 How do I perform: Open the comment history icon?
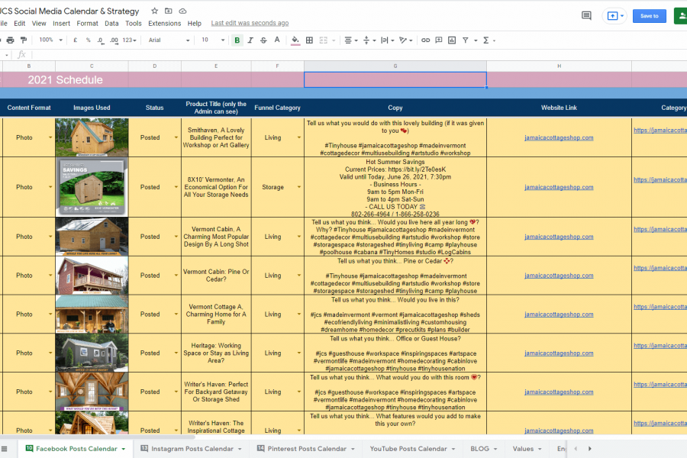586,15
